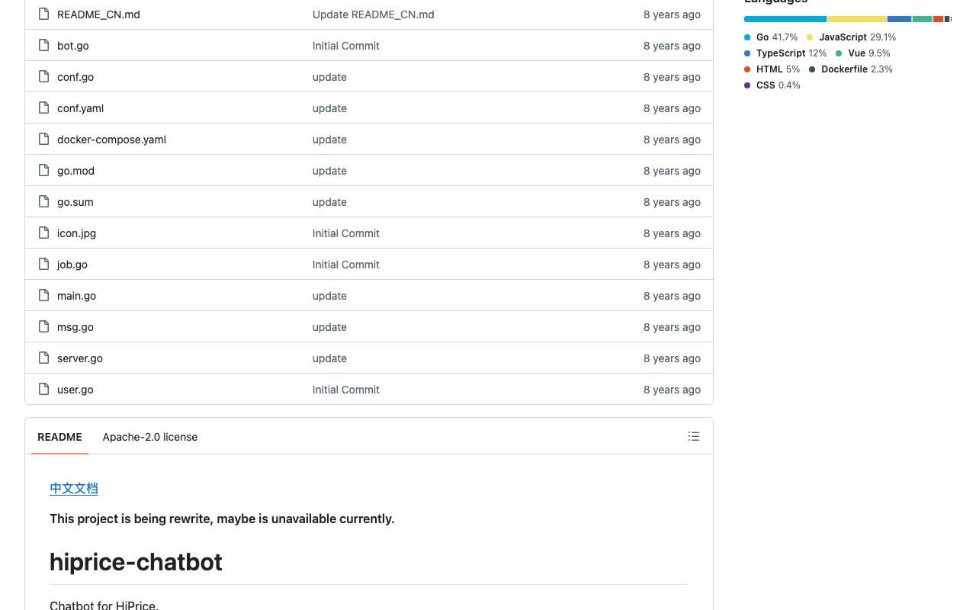The height and width of the screenshot is (610, 976).
Task: Switch to the Apache-2.0 license tab
Action: (x=150, y=437)
